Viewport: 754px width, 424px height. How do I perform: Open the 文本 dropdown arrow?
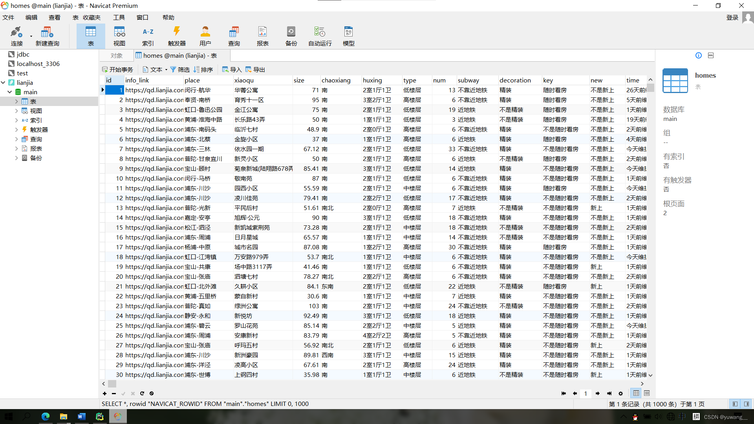click(x=166, y=70)
